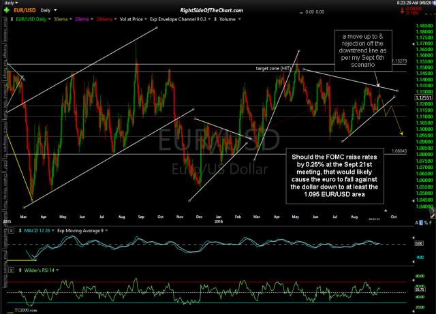436x314 pixels.
Task: Click the 1.15279 horizontal line label
Action: pos(399,61)
